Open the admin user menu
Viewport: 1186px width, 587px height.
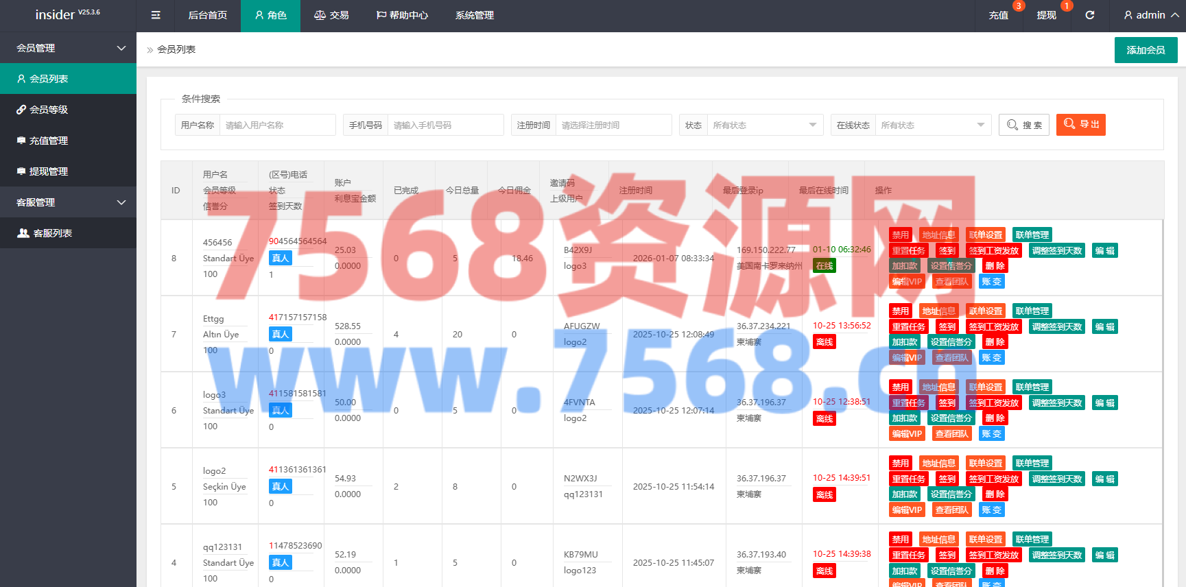click(1150, 15)
